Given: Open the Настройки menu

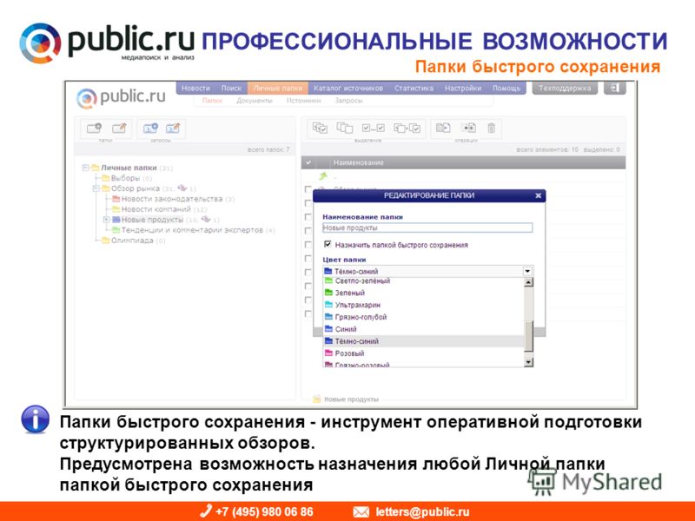Looking at the screenshot, I should tap(463, 89).
